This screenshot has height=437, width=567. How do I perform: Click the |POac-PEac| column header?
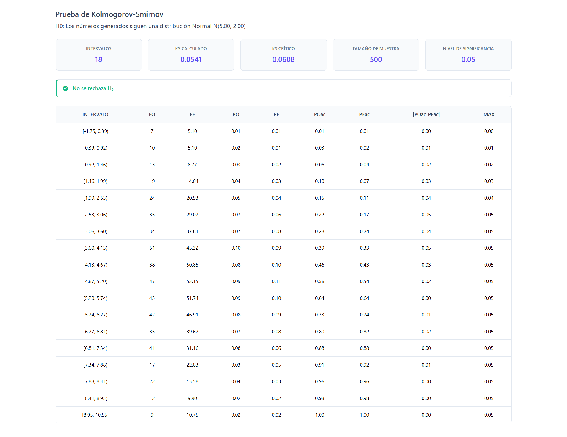(426, 114)
